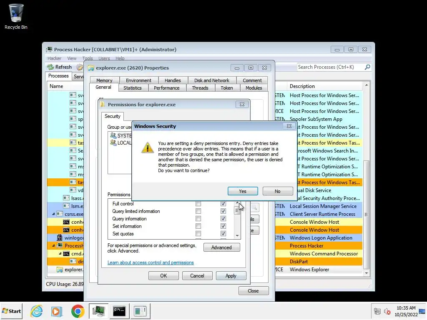
Task: Click process list scrollbar up arrow
Action: click(367, 85)
